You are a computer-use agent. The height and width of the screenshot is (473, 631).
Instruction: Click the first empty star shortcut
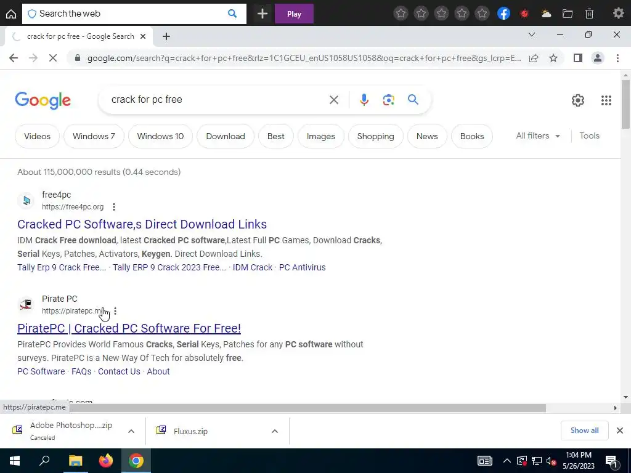pyautogui.click(x=401, y=14)
